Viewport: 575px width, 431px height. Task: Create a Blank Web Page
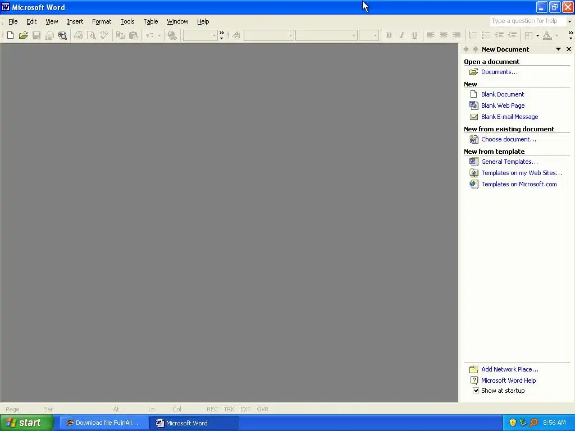tap(503, 106)
